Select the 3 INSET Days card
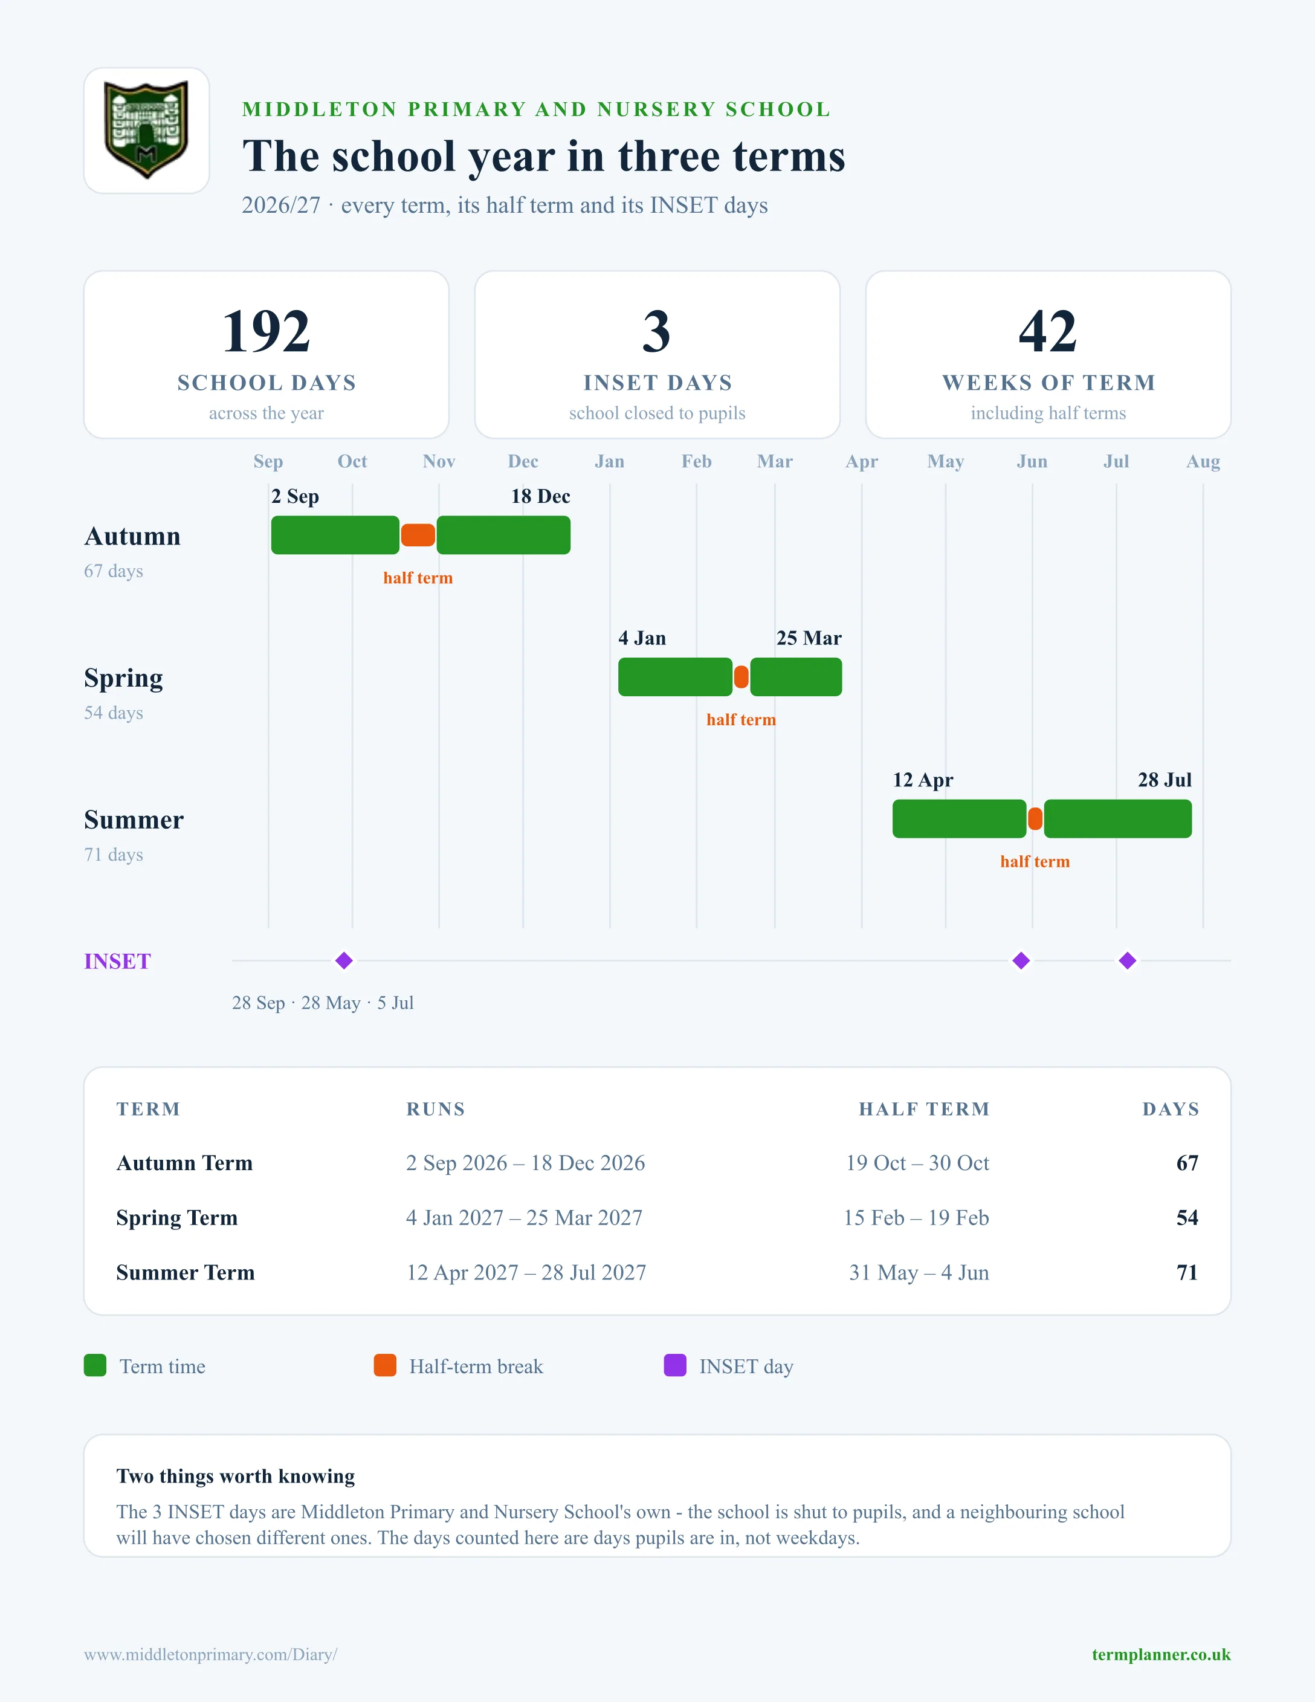Screen dimensions: 1315x1702 click(657, 355)
